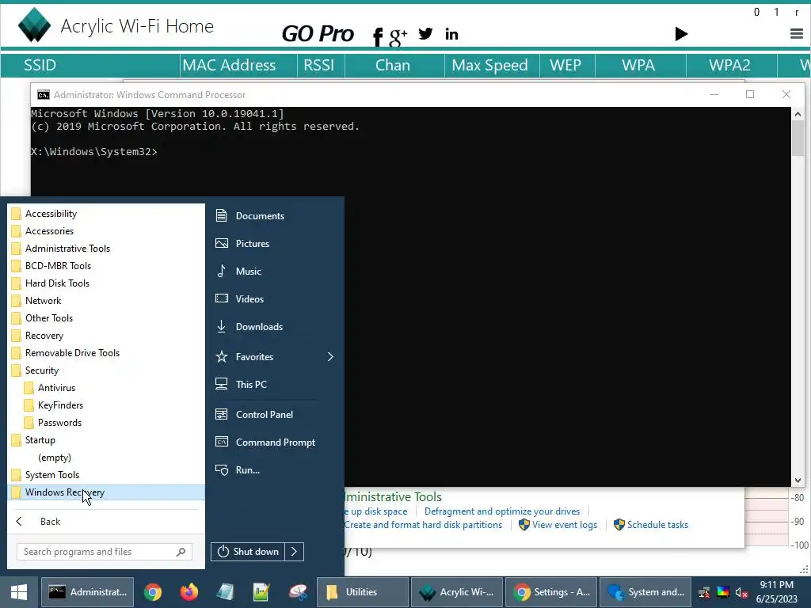
Task: Open Chrome from the taskbar
Action: click(x=153, y=592)
